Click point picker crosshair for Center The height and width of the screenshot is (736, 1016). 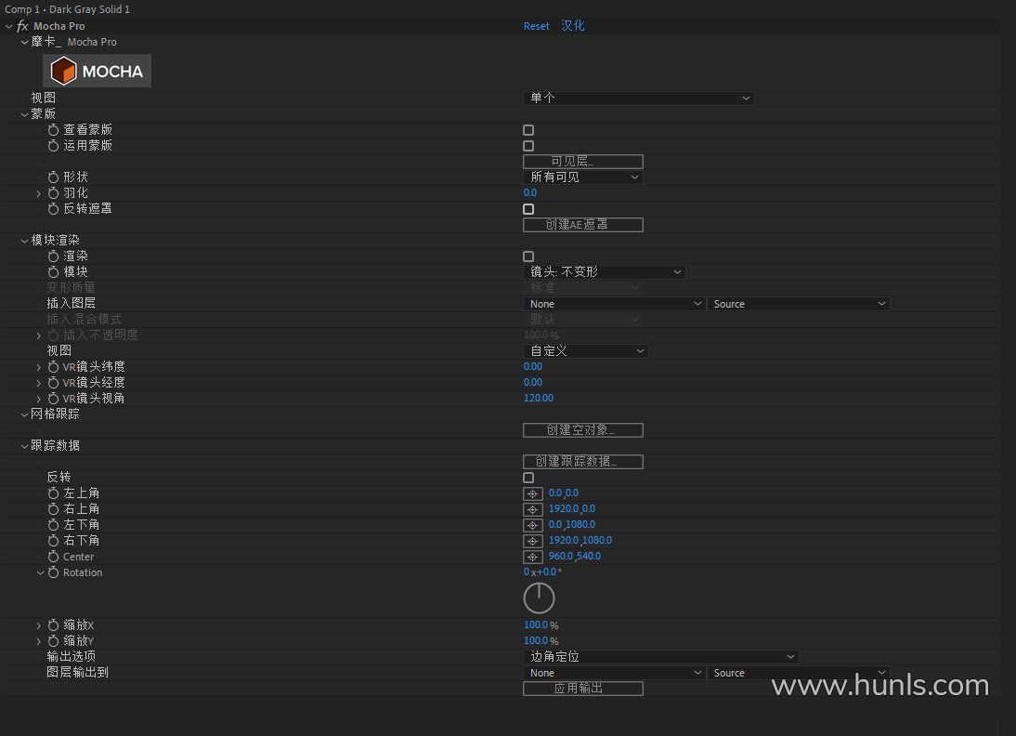tap(533, 557)
